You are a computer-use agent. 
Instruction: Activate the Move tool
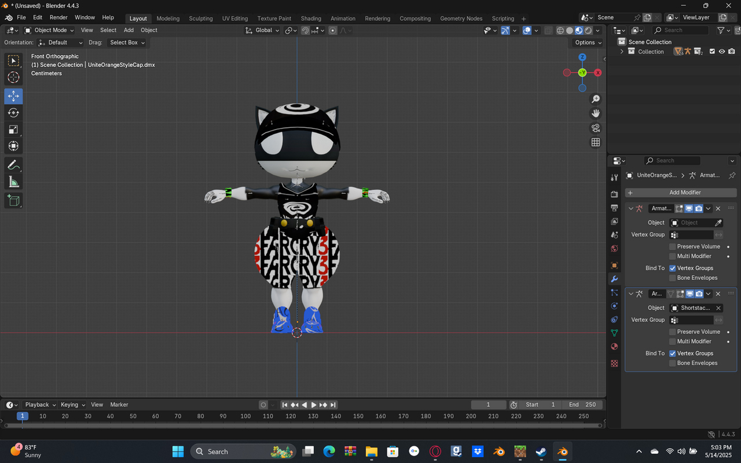[14, 96]
